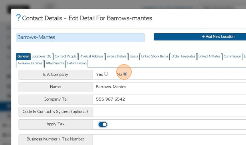Go to the Physical Address tab
The width and height of the screenshot is (246, 145).
(x=91, y=56)
